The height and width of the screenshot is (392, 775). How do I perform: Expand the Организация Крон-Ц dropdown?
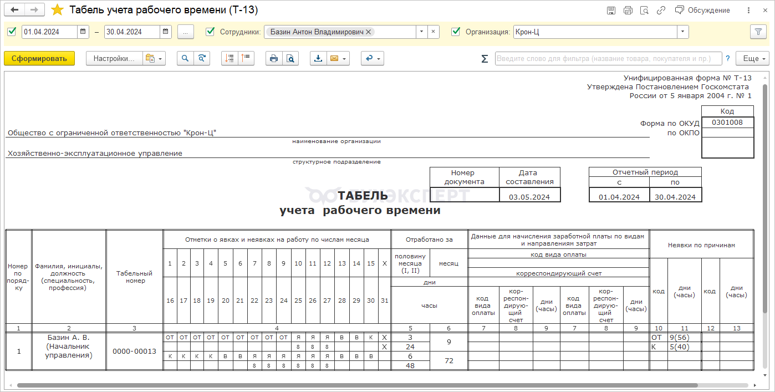[x=682, y=32]
